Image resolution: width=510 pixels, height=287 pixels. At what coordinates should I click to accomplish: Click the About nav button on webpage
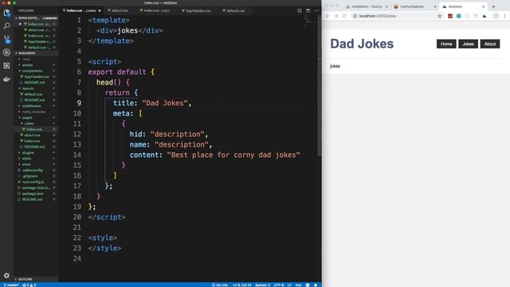point(490,44)
